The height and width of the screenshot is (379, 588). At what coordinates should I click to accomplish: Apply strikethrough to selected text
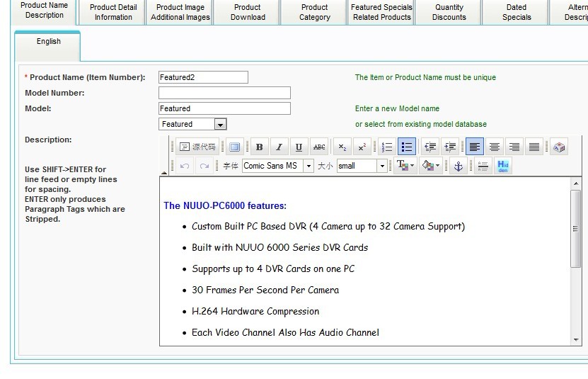coord(319,147)
